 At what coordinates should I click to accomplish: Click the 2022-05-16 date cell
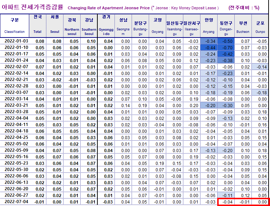pos(15,157)
